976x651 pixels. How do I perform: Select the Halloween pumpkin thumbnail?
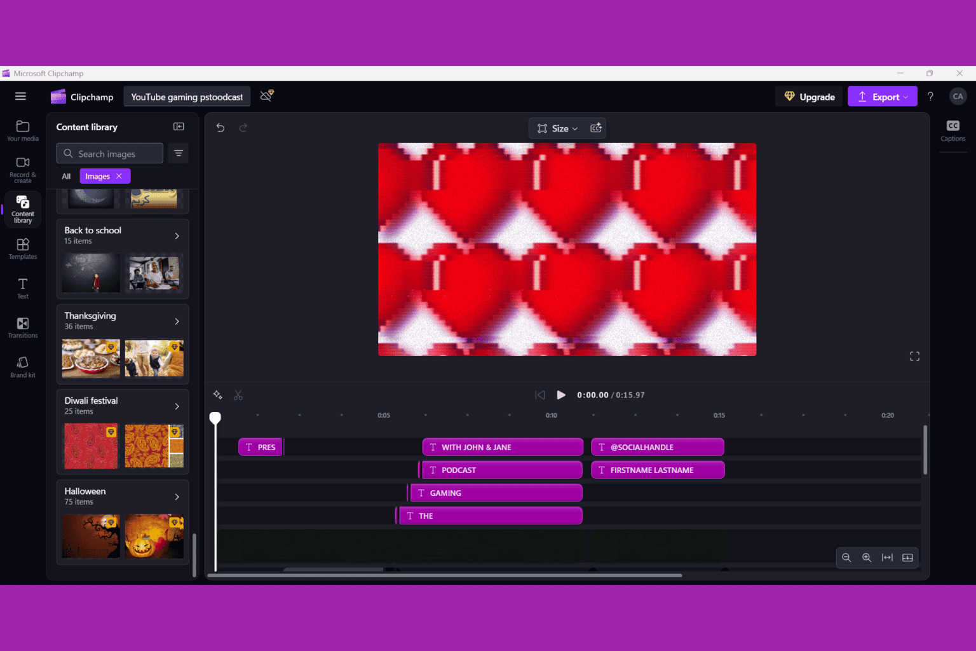point(154,537)
